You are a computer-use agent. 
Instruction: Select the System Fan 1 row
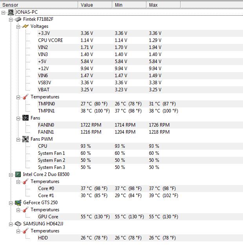click(140, 153)
